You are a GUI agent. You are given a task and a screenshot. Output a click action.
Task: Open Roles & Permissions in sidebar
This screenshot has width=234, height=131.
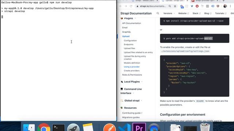point(132,75)
